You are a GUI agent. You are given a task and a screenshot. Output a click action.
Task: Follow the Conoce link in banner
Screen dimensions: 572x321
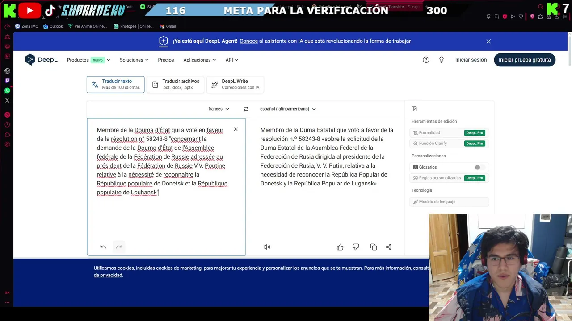click(x=248, y=41)
